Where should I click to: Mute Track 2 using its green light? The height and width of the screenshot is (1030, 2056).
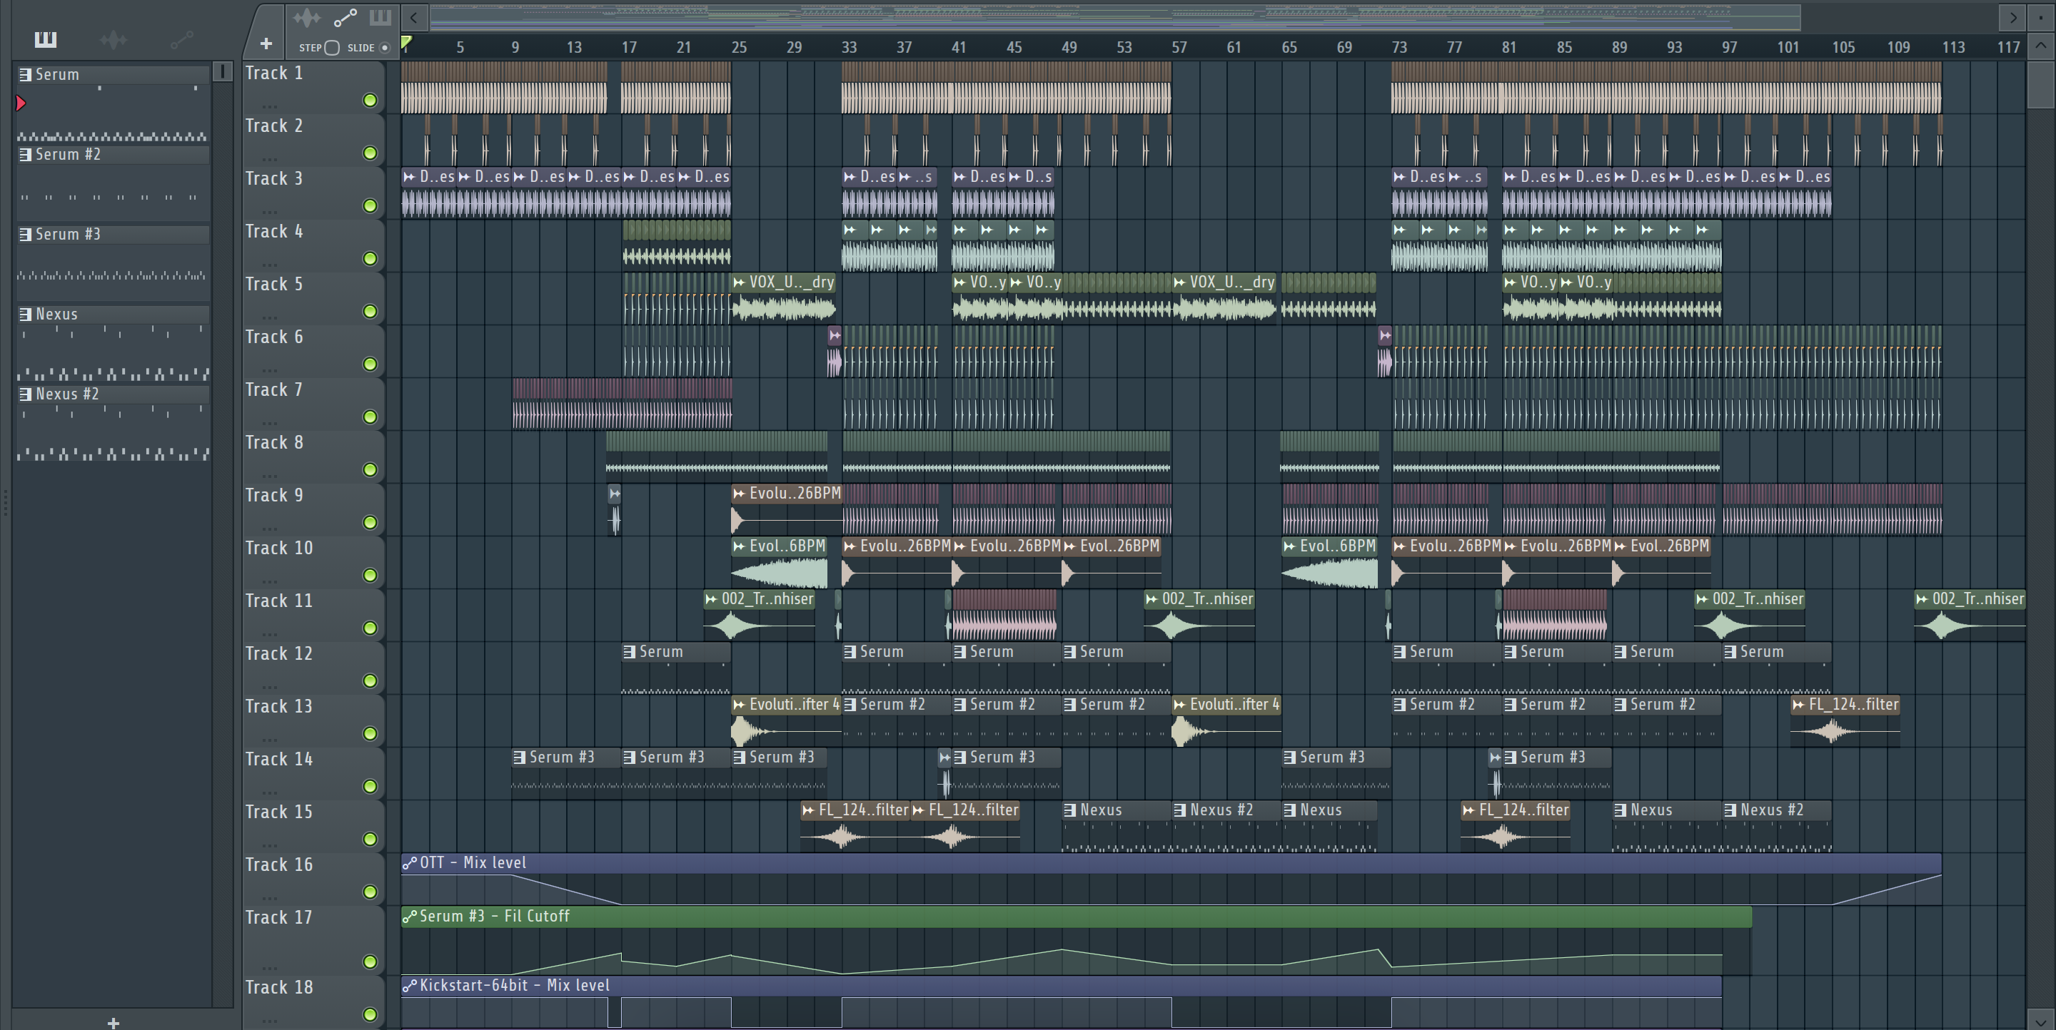pyautogui.click(x=370, y=153)
